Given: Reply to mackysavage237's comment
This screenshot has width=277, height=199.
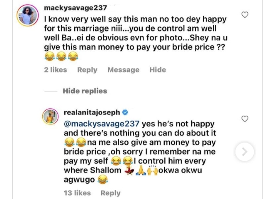Looking at the screenshot, I should click(x=87, y=70).
